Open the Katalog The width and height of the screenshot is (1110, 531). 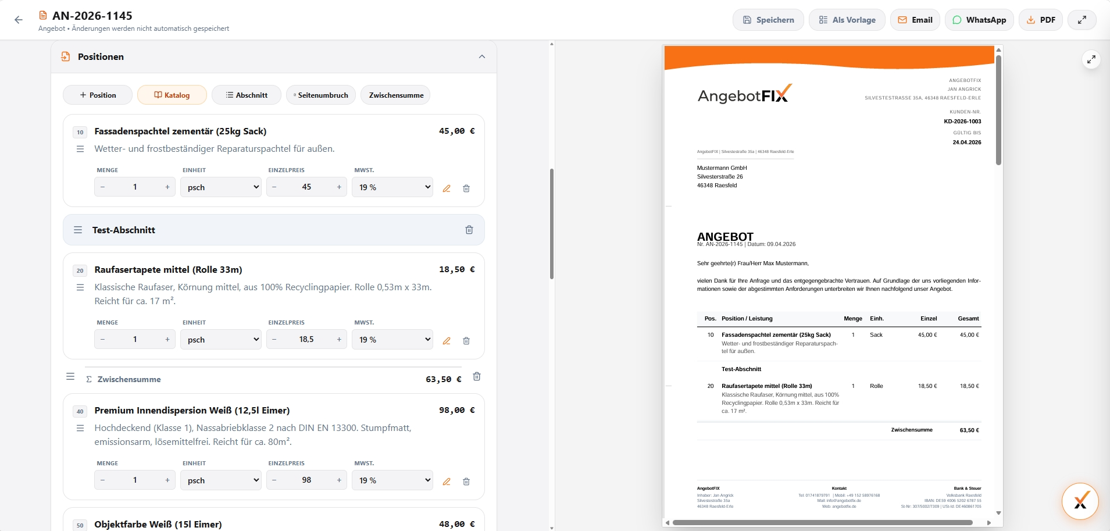click(172, 95)
